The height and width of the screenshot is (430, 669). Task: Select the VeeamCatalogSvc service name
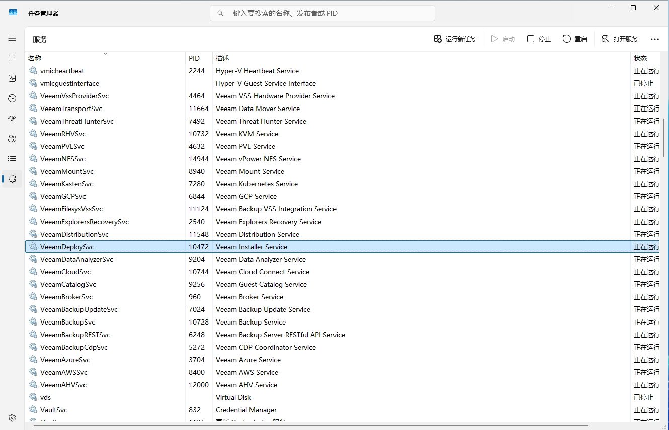pos(68,284)
